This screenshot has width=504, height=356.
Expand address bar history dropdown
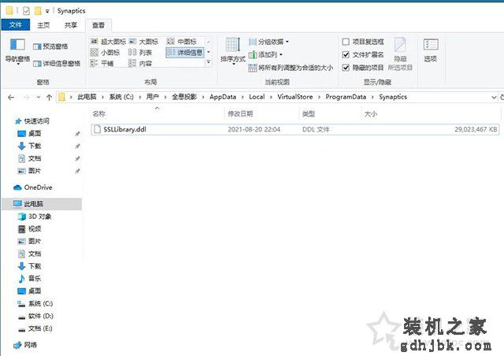click(x=494, y=97)
